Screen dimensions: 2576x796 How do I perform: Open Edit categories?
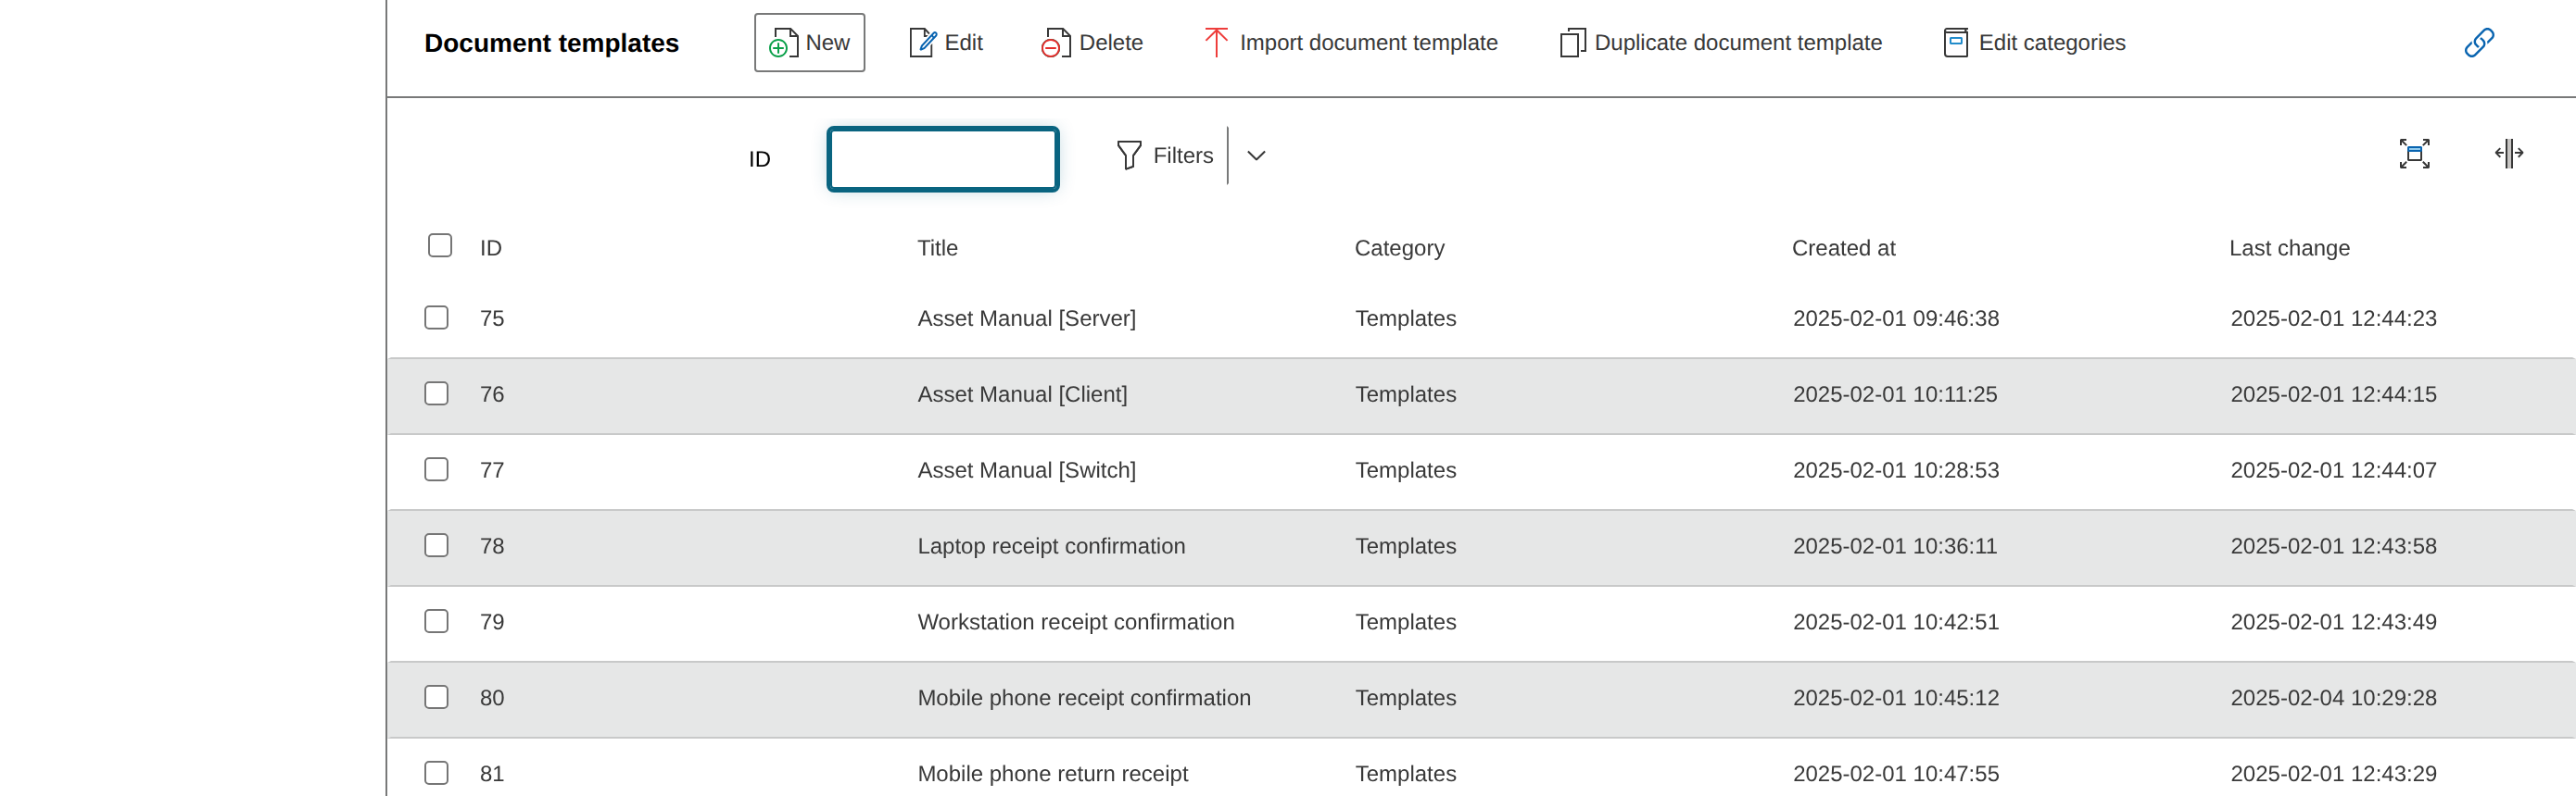click(2034, 43)
